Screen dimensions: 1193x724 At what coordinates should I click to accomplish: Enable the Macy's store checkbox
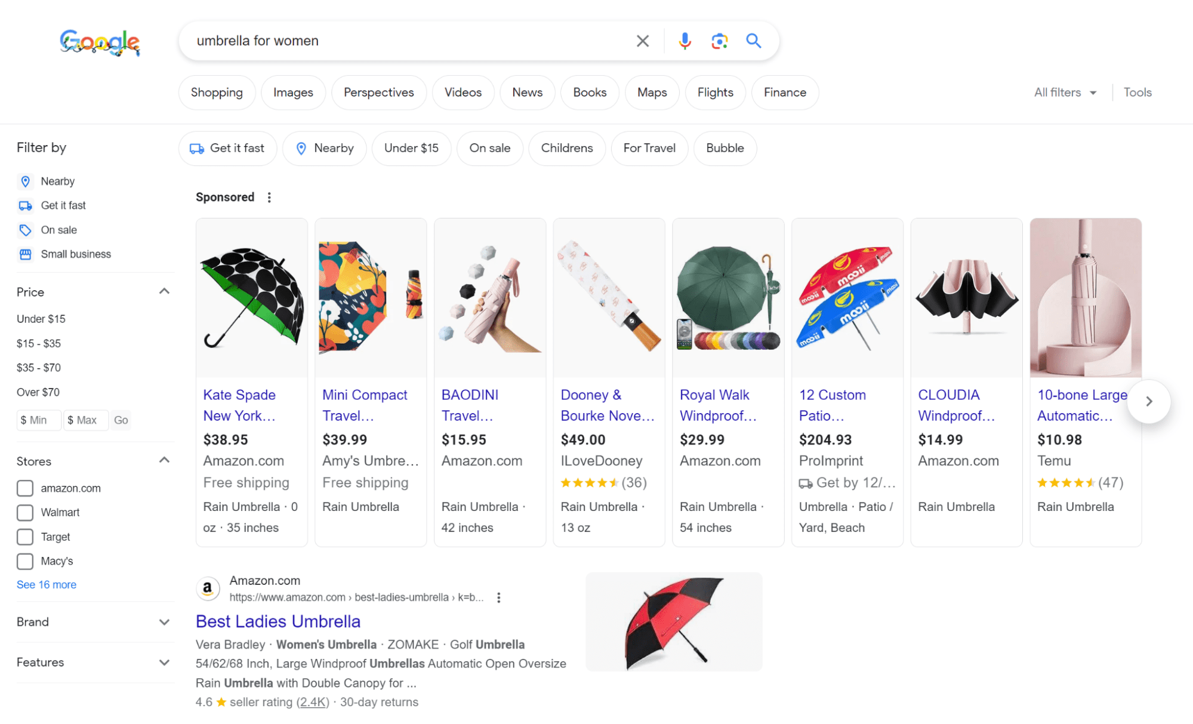click(x=25, y=562)
